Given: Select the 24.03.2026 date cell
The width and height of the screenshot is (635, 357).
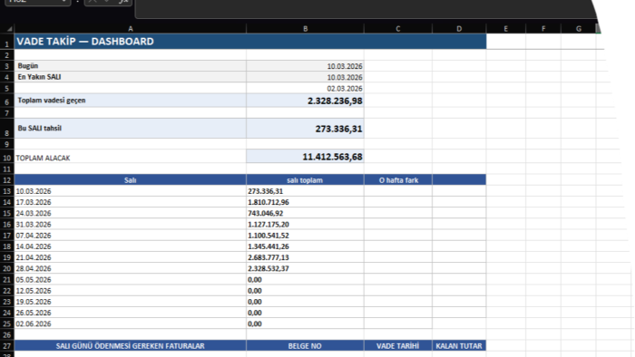Looking at the screenshot, I should pyautogui.click(x=131, y=213).
